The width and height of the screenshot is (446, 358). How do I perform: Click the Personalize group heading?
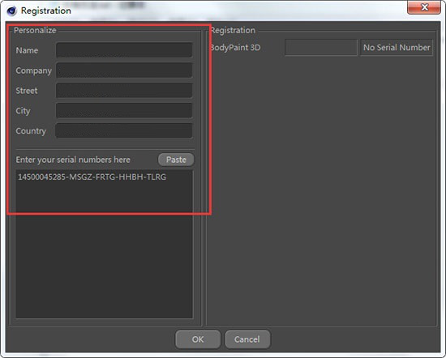pos(35,31)
